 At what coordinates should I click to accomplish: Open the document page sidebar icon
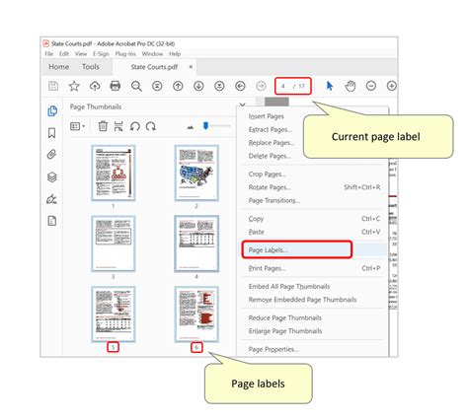[52, 221]
